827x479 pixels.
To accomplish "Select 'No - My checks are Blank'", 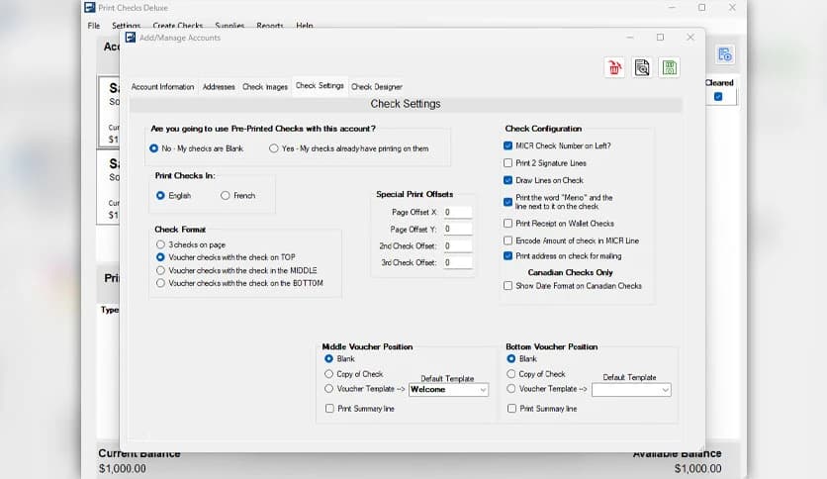I will tap(196, 148).
